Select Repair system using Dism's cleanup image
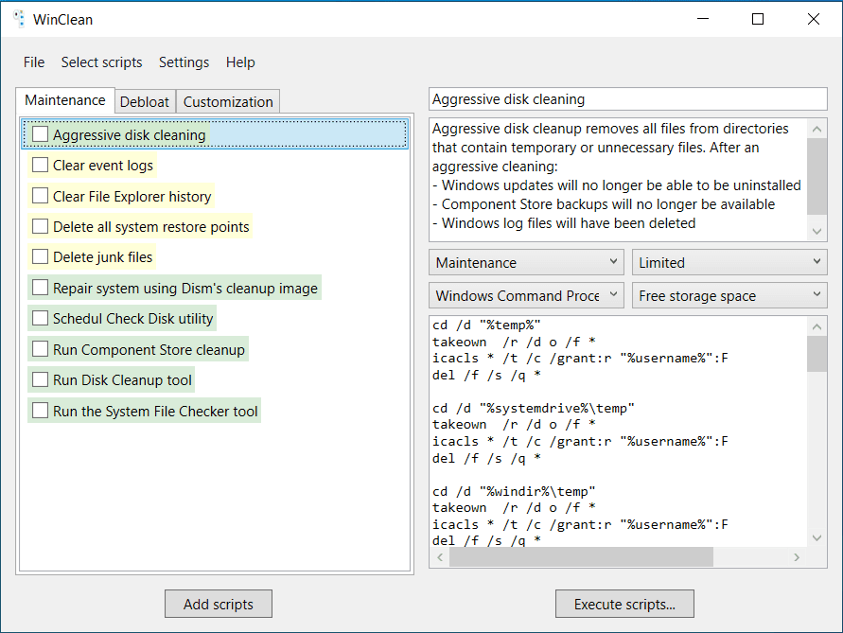The width and height of the screenshot is (843, 633). tap(185, 289)
